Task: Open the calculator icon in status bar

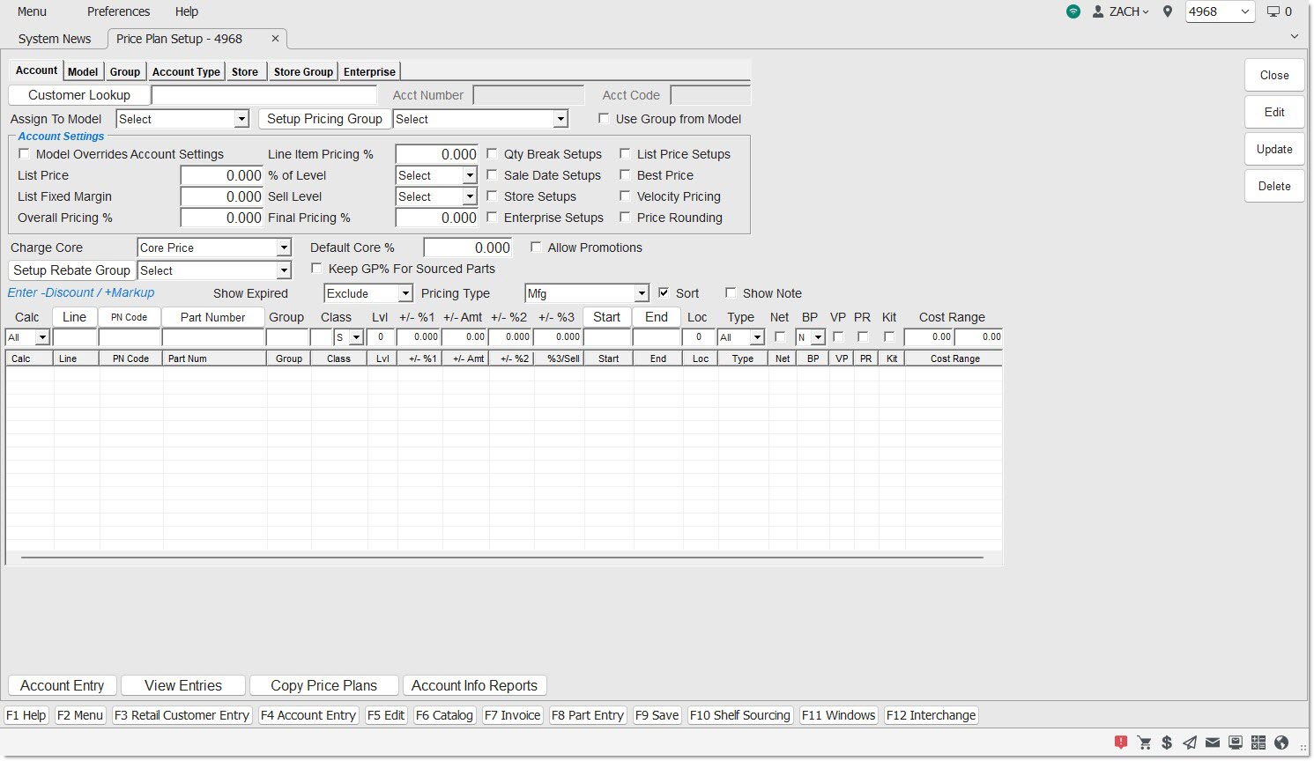Action: 1258,743
